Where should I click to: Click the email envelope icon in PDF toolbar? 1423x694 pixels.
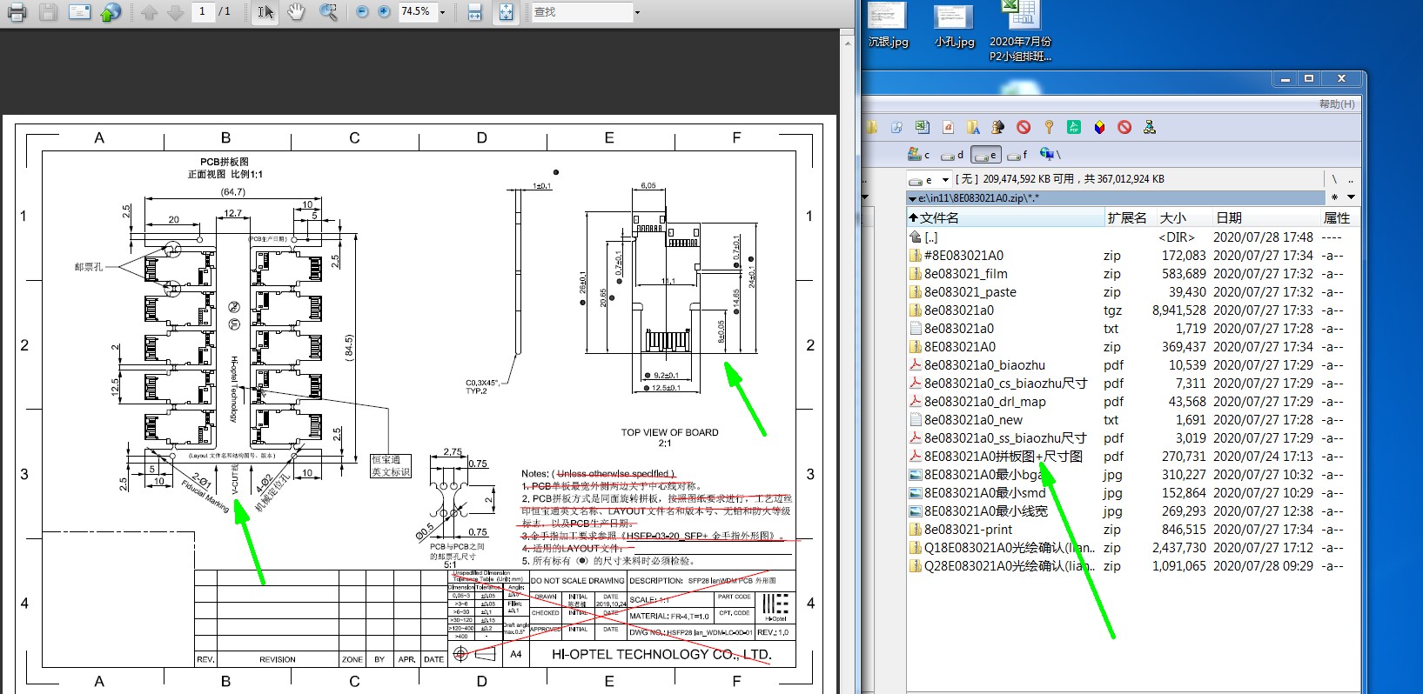79,12
